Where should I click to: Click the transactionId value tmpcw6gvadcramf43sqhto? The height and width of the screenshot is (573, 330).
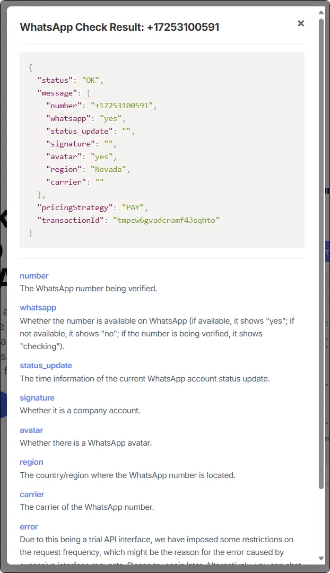(x=166, y=220)
